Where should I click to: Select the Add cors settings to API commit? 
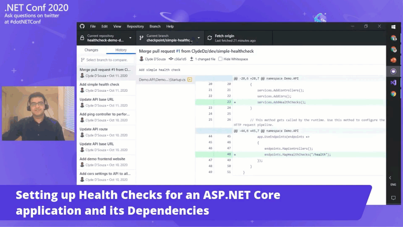pyautogui.click(x=106, y=177)
